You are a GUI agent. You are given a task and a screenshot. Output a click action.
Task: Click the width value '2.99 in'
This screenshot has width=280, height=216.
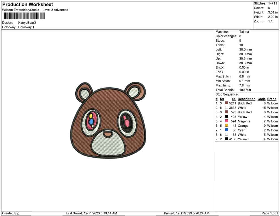coord(273,17)
